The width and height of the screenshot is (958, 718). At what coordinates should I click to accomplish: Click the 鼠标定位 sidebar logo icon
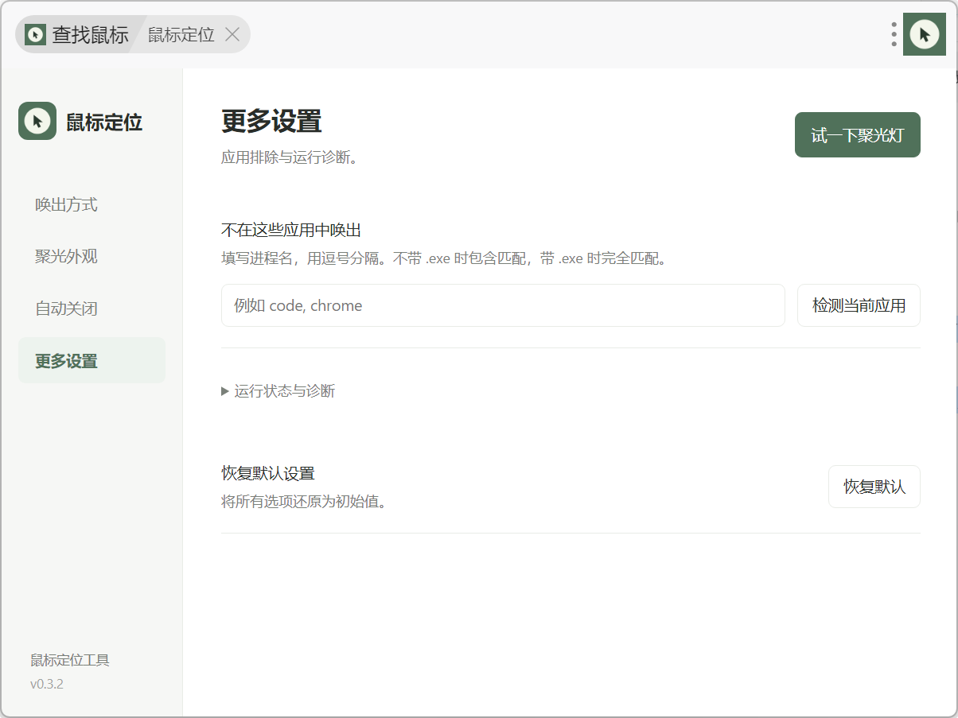37,121
